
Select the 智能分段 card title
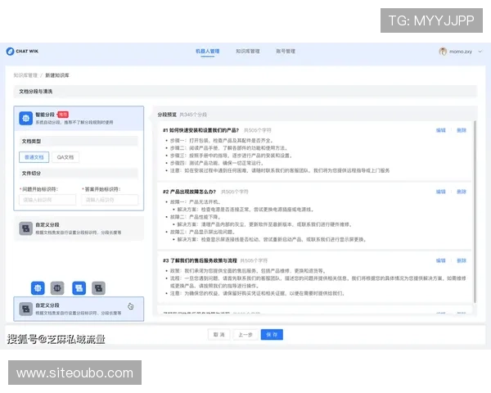(x=45, y=115)
